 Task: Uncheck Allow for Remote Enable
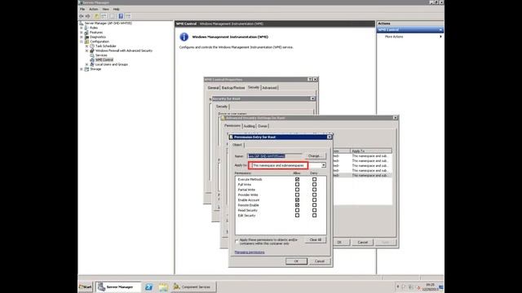(297, 205)
